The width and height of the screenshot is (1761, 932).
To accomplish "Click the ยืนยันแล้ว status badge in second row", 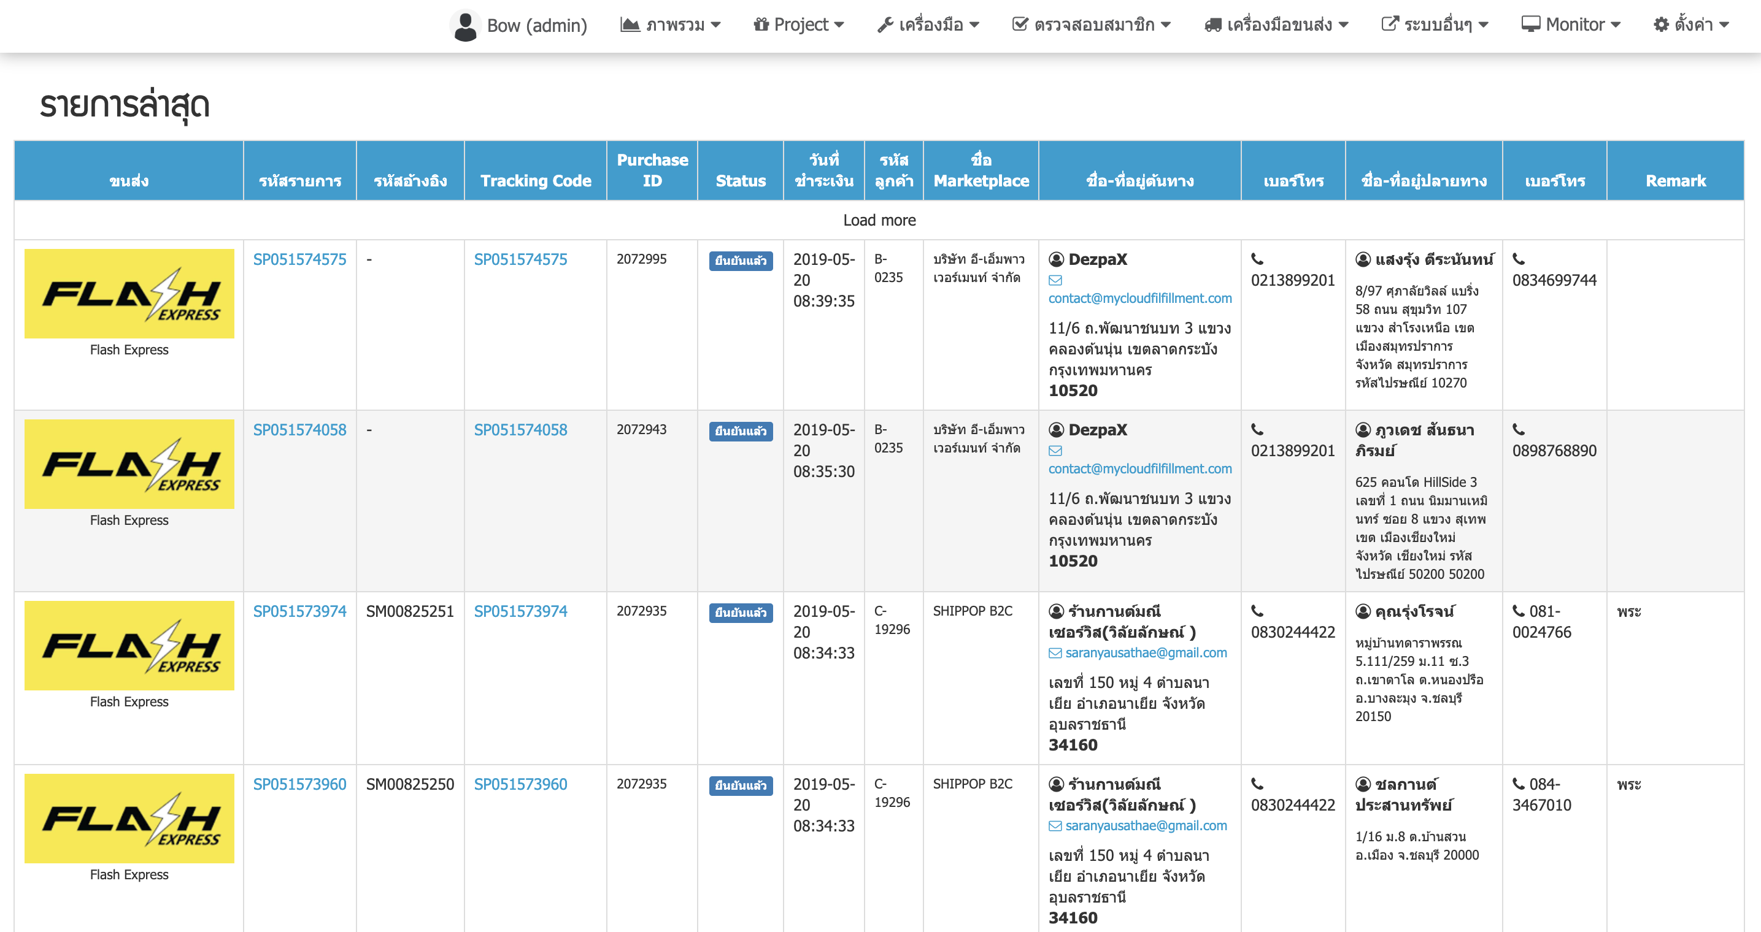I will click(x=741, y=431).
